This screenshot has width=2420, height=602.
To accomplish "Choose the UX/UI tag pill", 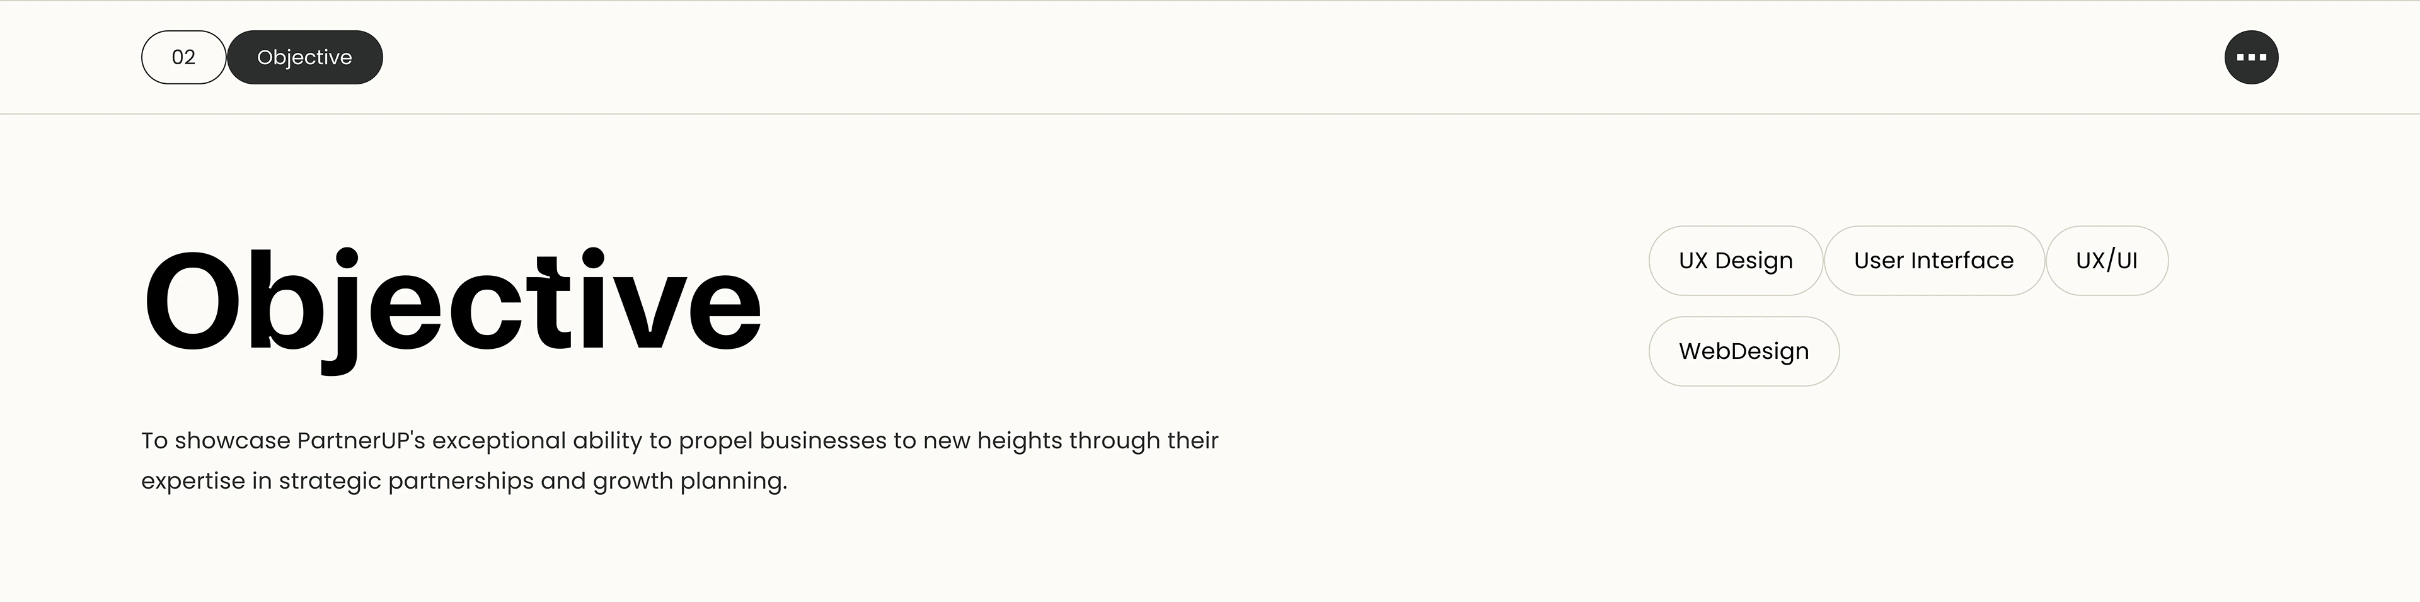I will (x=2106, y=260).
